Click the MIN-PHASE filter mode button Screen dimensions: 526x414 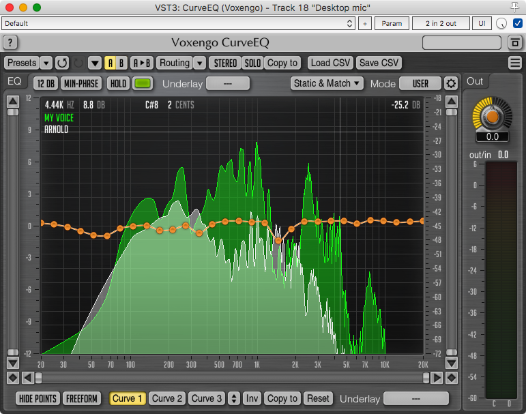[81, 84]
